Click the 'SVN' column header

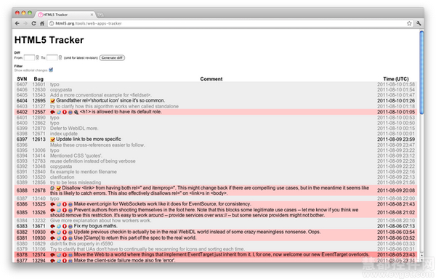[22, 79]
